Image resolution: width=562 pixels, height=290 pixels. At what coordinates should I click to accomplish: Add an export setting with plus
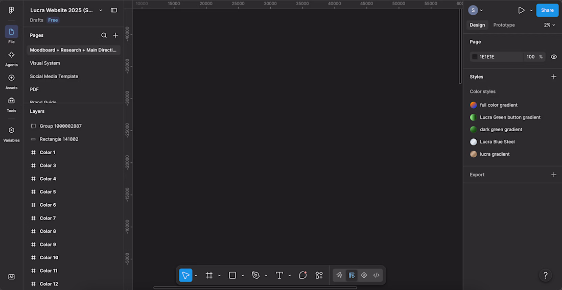pyautogui.click(x=554, y=175)
